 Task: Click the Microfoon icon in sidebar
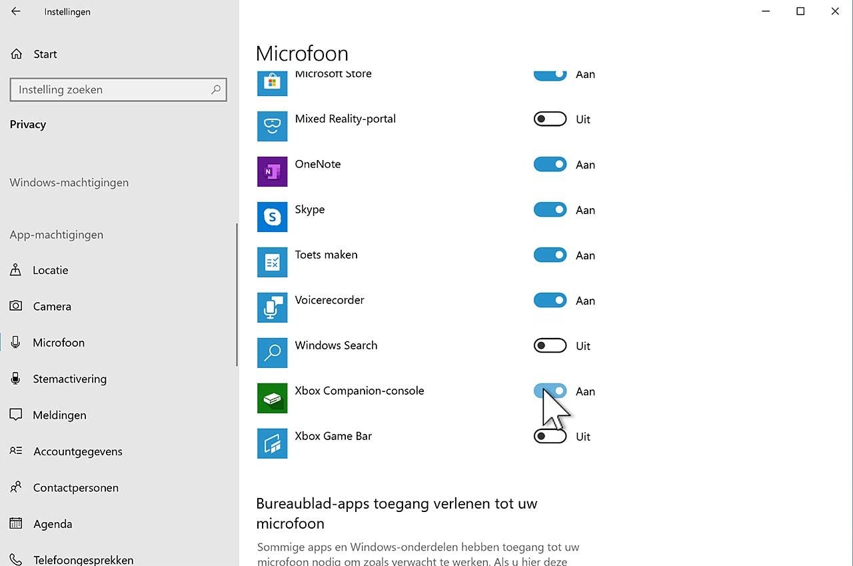pyautogui.click(x=16, y=342)
